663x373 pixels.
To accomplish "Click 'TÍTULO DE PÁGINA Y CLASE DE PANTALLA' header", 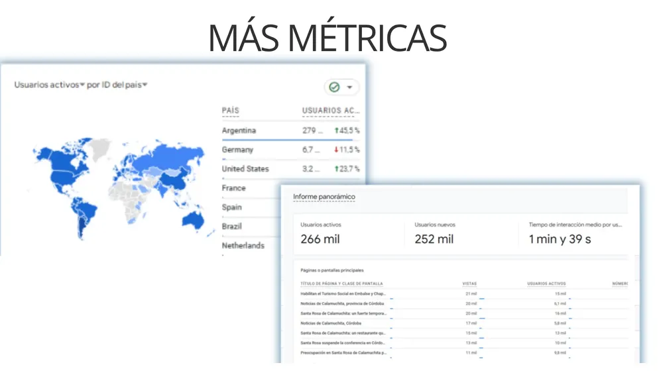I will tap(342, 284).
